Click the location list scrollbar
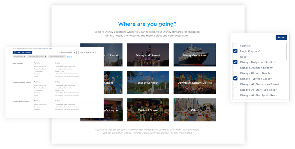Viewport: 295px width, 149px height. click(x=286, y=52)
